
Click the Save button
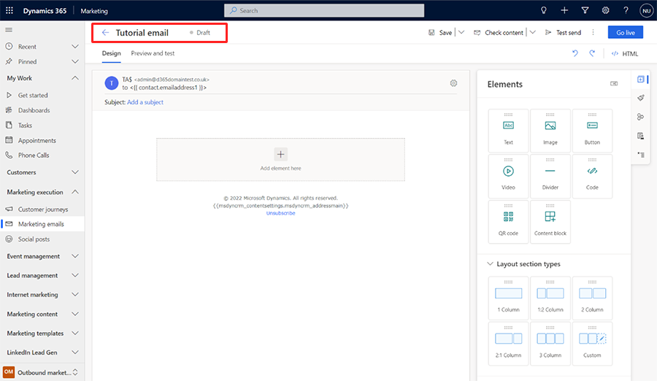pos(440,32)
